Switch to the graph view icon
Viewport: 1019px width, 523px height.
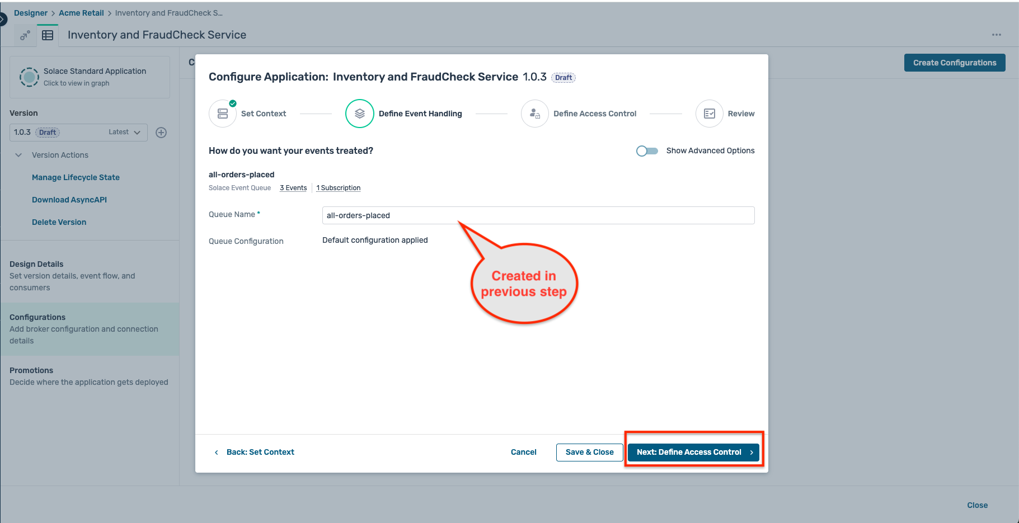[x=25, y=35]
